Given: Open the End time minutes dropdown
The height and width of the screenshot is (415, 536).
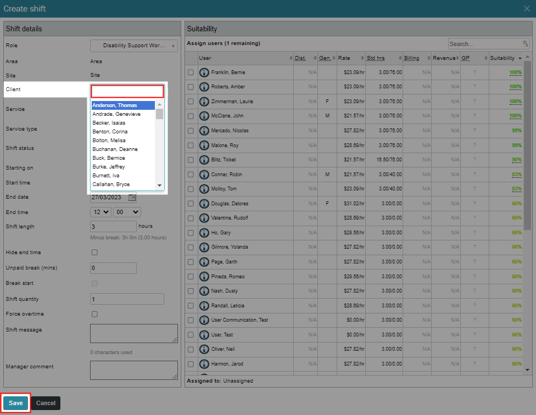Looking at the screenshot, I should click(x=127, y=212).
